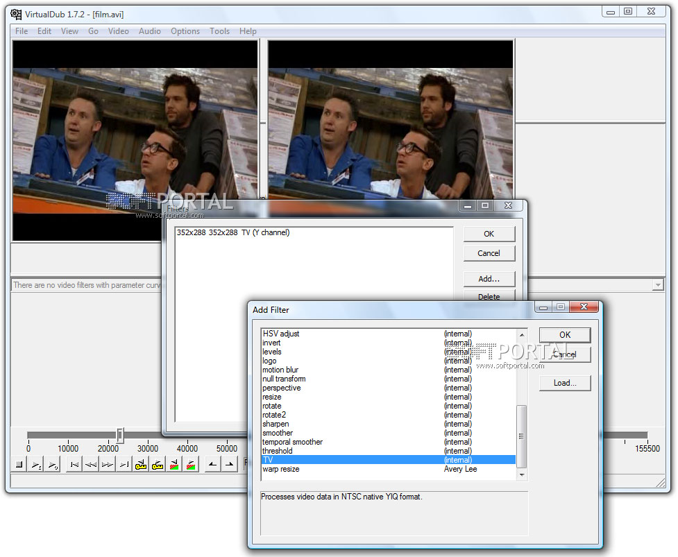The height and width of the screenshot is (557, 678).
Task: Set selection end mark-out
Action: [229, 465]
